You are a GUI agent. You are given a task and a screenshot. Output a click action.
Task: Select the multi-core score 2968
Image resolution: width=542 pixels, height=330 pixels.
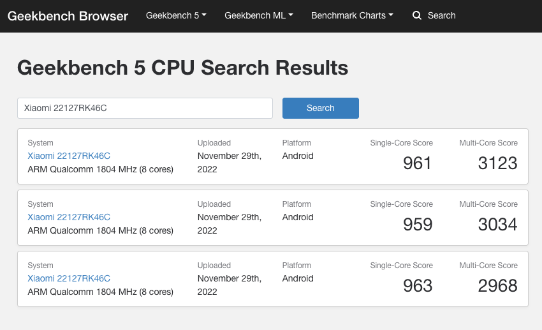[x=498, y=286]
